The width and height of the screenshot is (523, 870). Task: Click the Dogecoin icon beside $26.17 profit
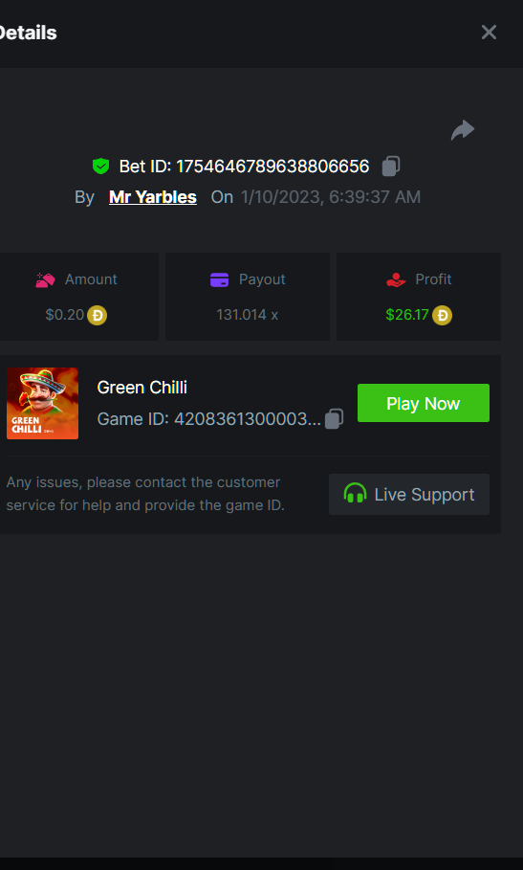pyautogui.click(x=442, y=315)
